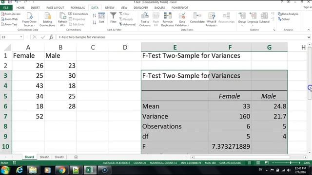312x175 pixels.
Task: Expand formula bar chevron
Action: coord(309,37)
